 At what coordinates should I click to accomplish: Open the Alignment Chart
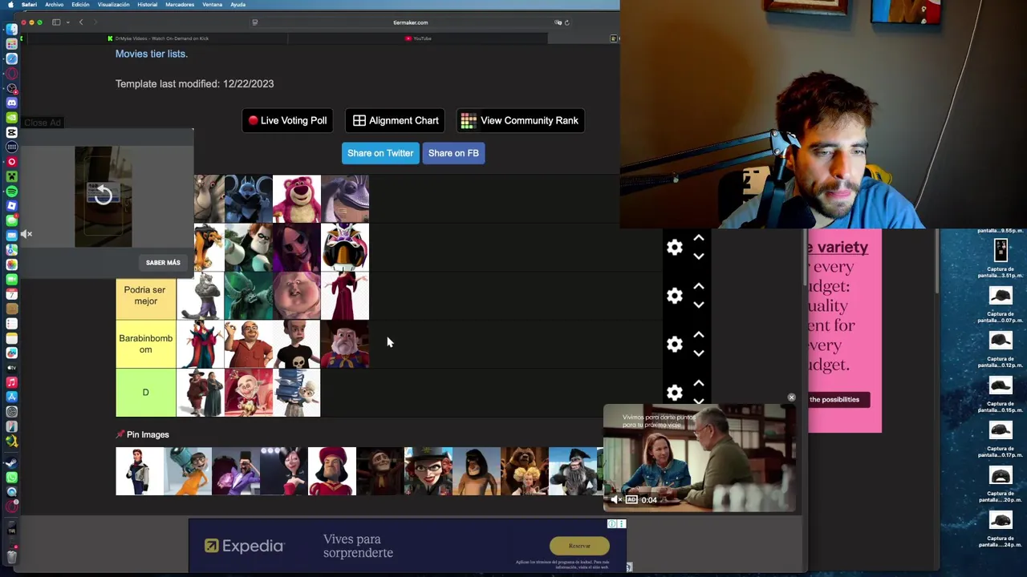click(x=396, y=120)
